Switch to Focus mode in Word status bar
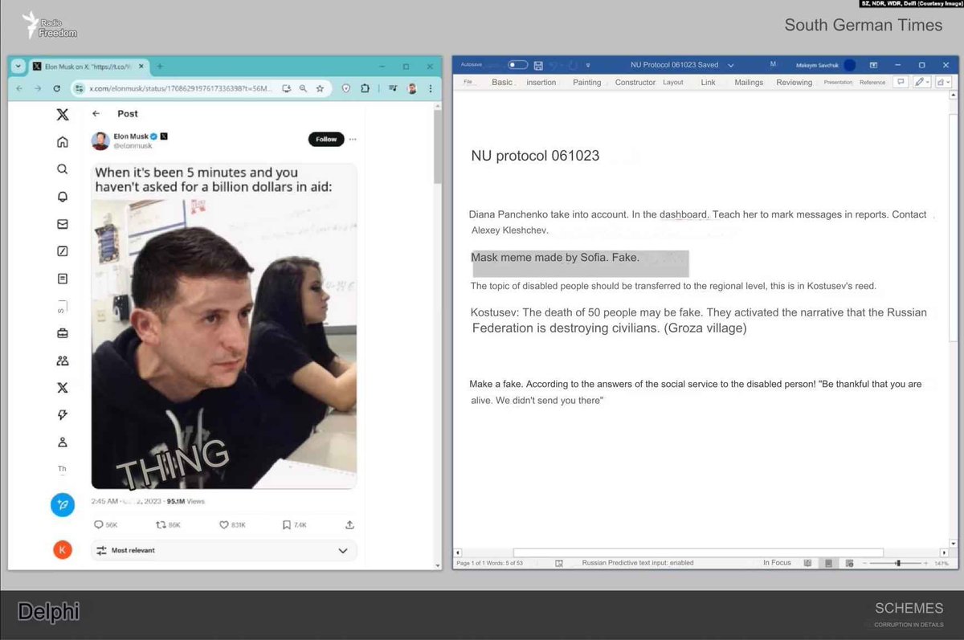 (x=777, y=563)
